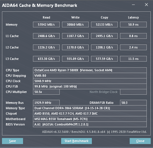This screenshot has height=148, width=153.
Task: Click the Memory Bus label
Action: click(x=15, y=103)
